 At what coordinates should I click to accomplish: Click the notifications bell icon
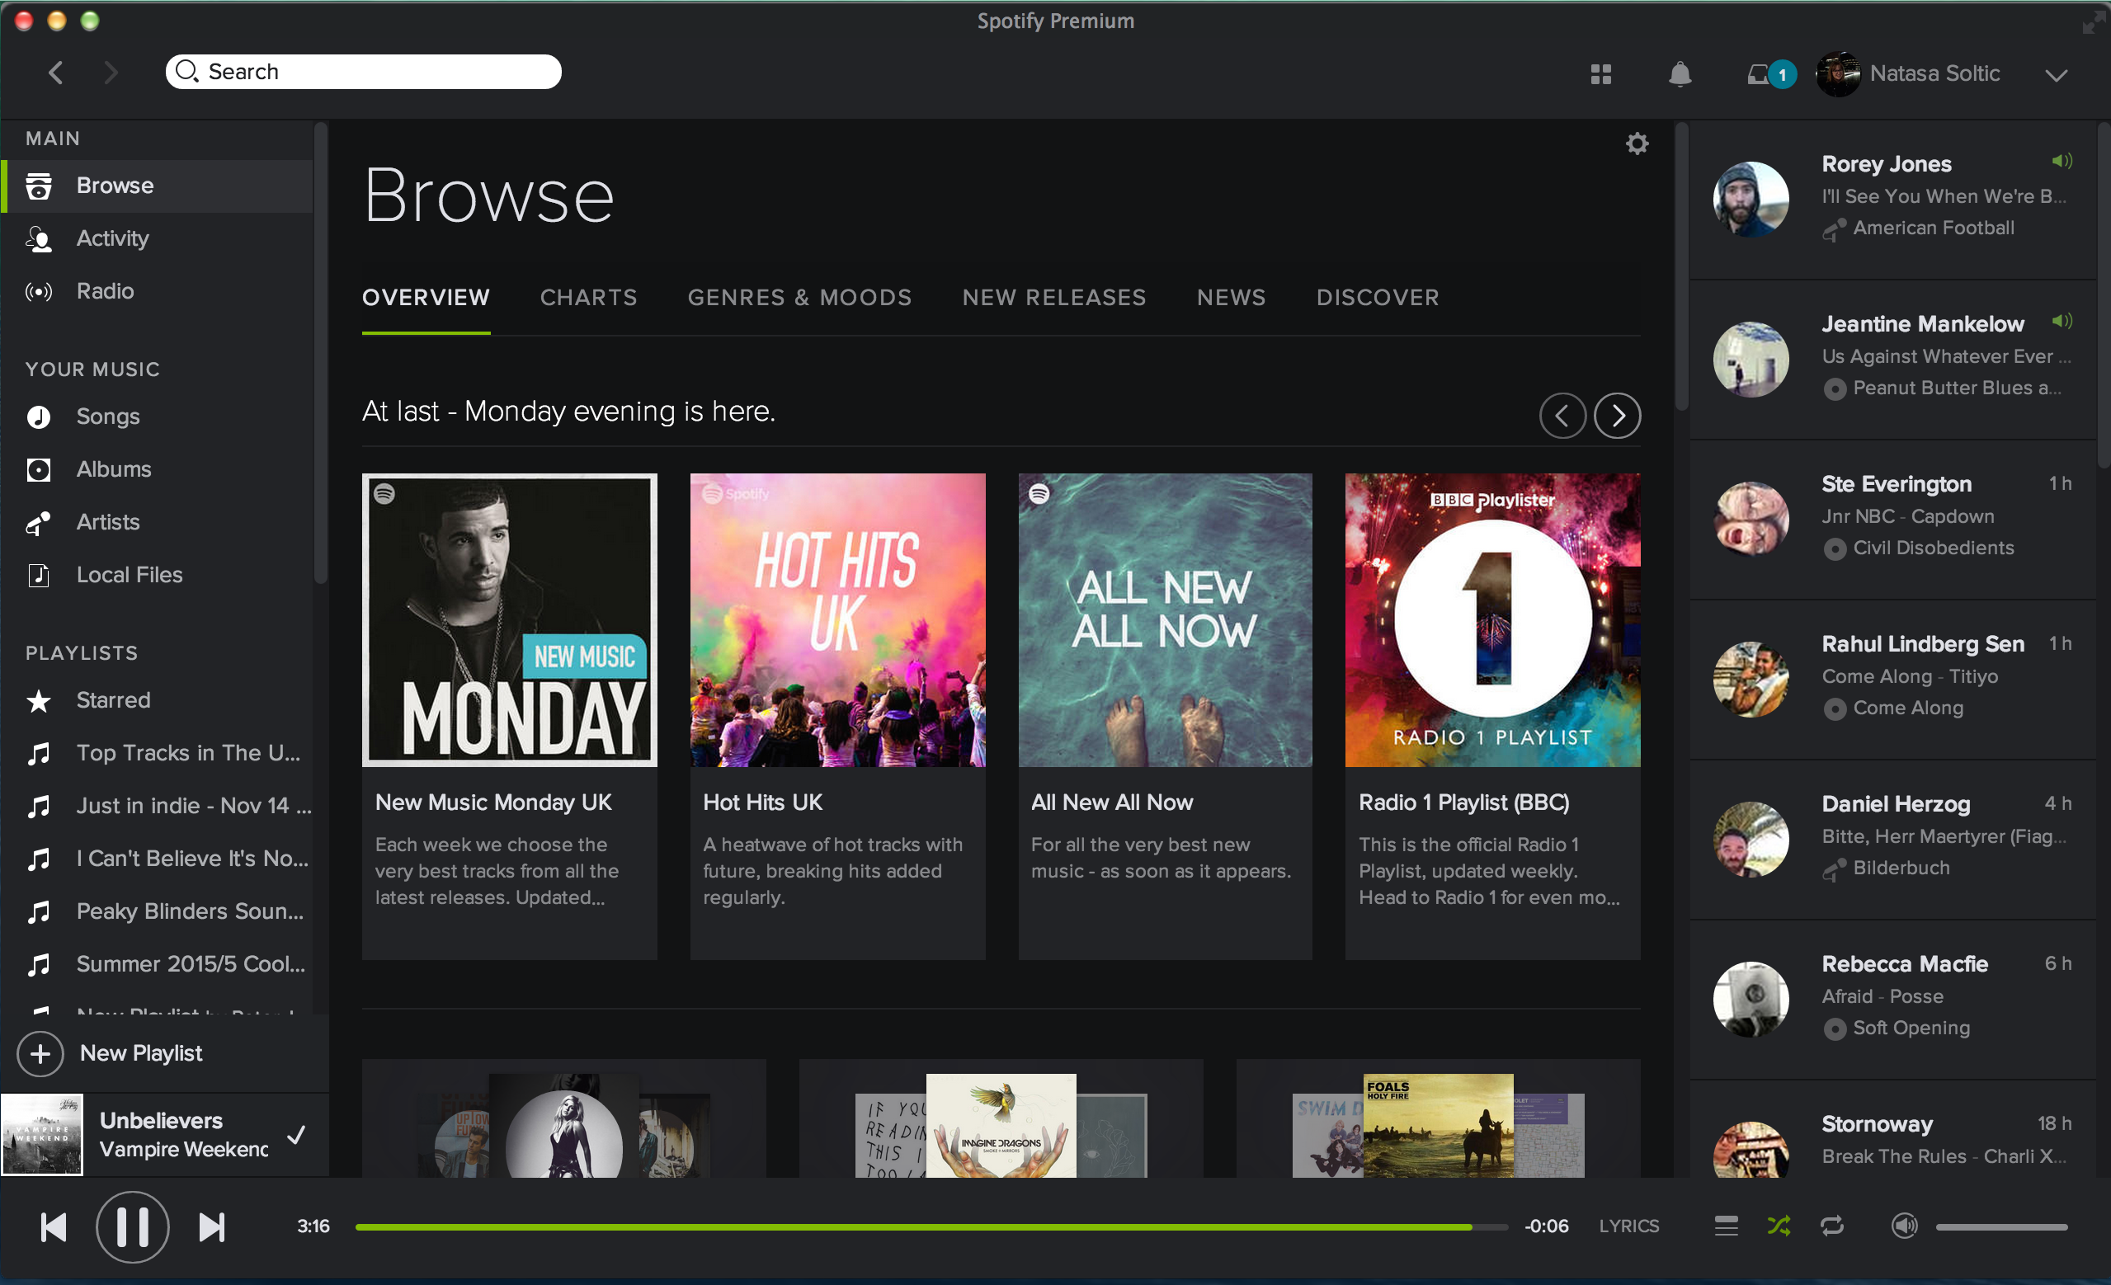point(1678,71)
